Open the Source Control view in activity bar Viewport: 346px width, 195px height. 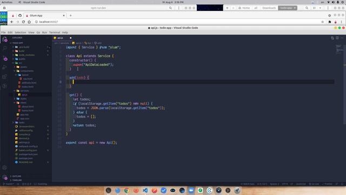click(5, 58)
